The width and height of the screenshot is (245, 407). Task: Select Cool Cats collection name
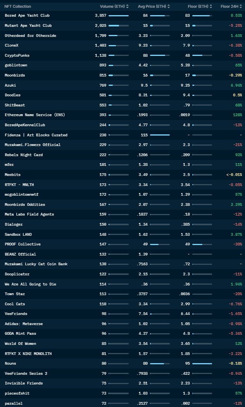pyautogui.click(x=15, y=304)
